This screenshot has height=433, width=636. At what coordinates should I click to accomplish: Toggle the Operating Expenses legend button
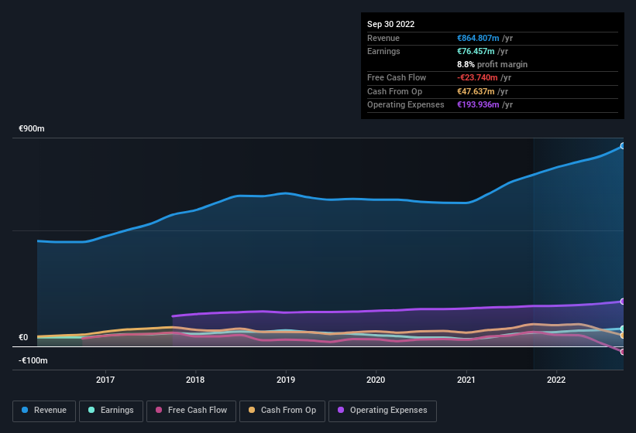pyautogui.click(x=383, y=411)
